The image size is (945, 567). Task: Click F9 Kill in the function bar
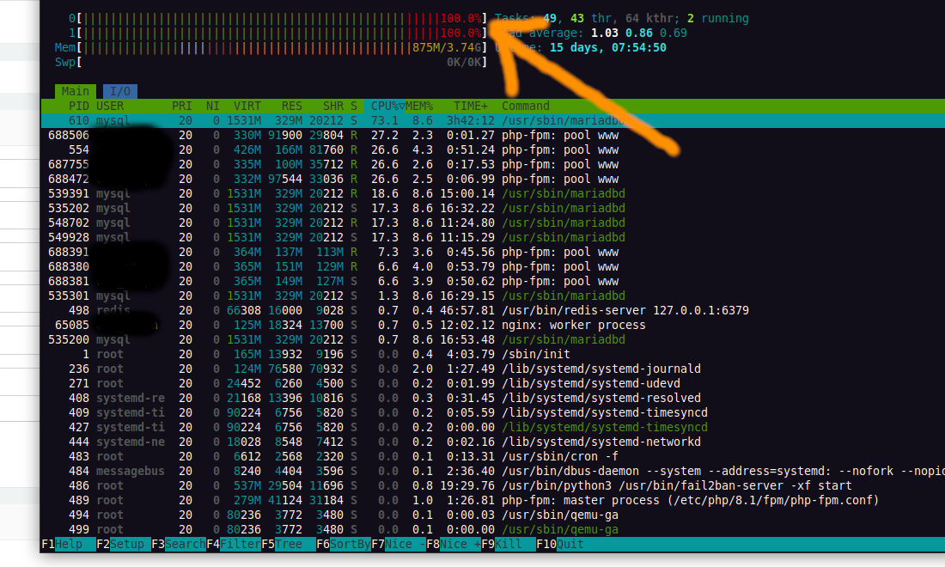[x=509, y=544]
